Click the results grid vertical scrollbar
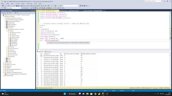The image size is (172, 96). pyautogui.click(x=170, y=70)
